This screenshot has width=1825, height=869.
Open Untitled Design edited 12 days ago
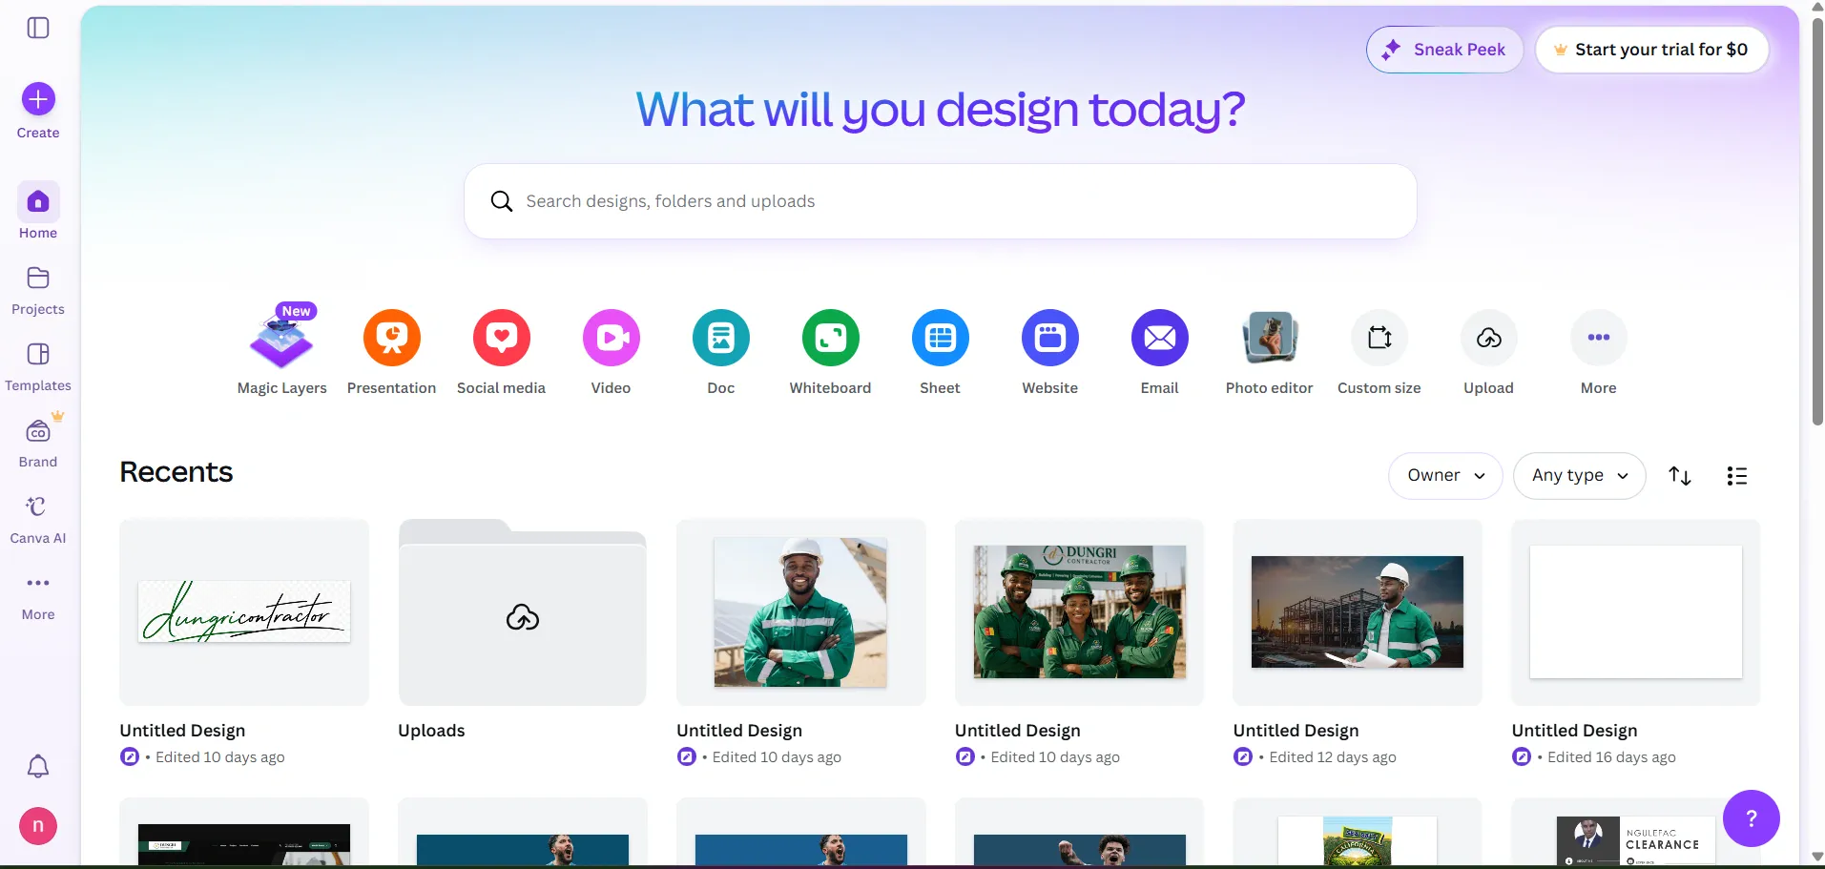(1358, 612)
